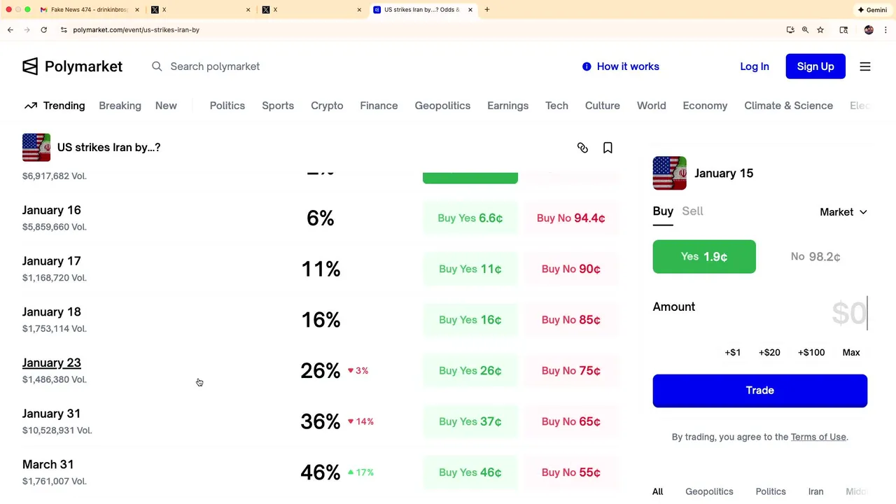This screenshot has height=504, width=896.
Task: Click the browser forward arrow
Action: [x=27, y=30]
